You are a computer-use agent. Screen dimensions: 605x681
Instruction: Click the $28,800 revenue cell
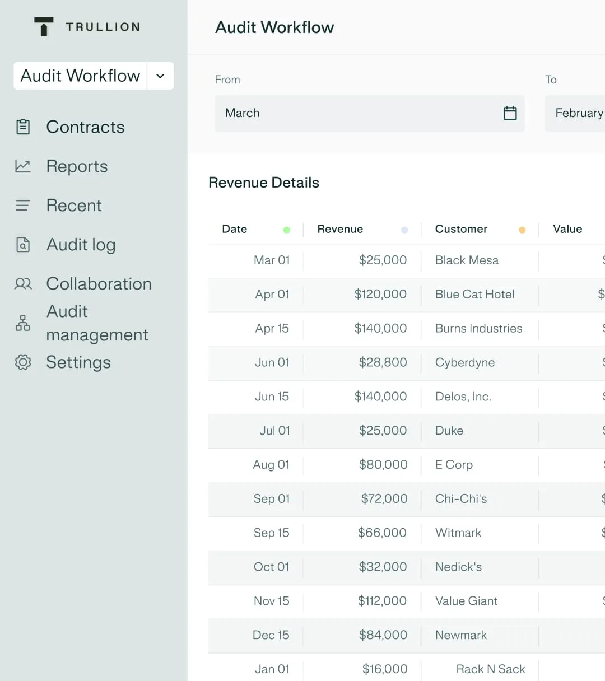(x=383, y=363)
